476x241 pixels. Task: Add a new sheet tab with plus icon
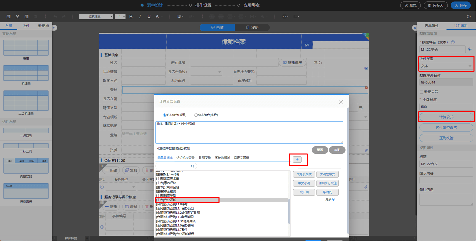click(x=87, y=238)
